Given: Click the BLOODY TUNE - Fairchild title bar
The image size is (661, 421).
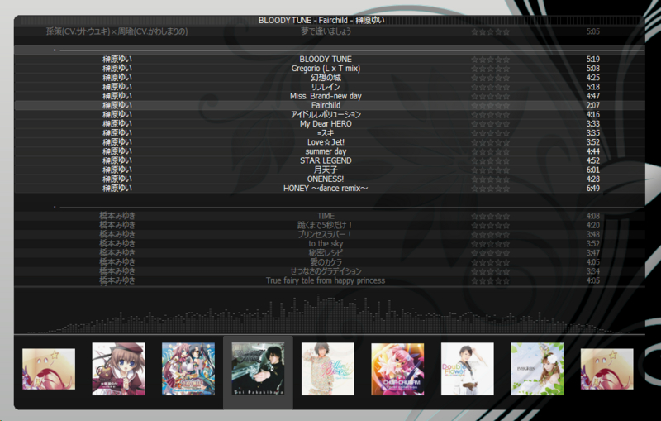Looking at the screenshot, I should (x=321, y=20).
